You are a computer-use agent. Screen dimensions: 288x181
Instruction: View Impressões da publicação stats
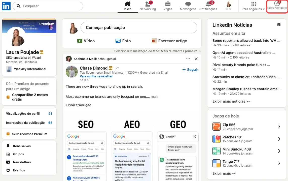pos(29,123)
